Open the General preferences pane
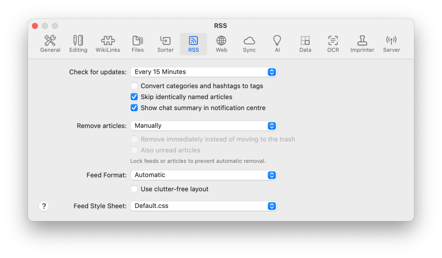 (x=50, y=44)
